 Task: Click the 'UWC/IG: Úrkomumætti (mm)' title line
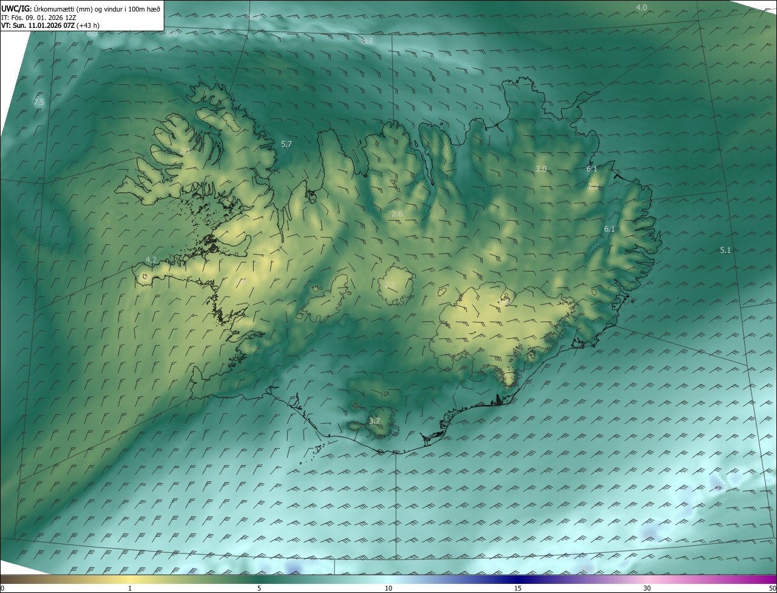[x=81, y=8]
